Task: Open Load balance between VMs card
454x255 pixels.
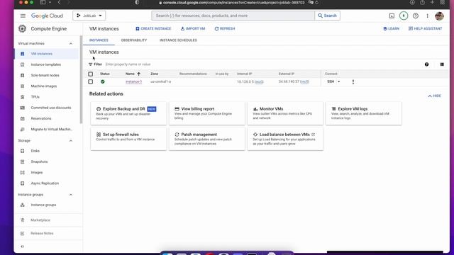Action: pos(285,139)
